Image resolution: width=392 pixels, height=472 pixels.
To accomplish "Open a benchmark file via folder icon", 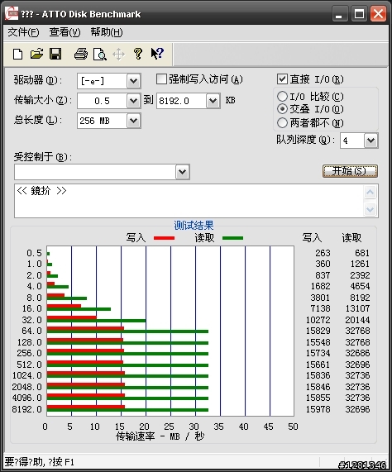I will 36,55.
